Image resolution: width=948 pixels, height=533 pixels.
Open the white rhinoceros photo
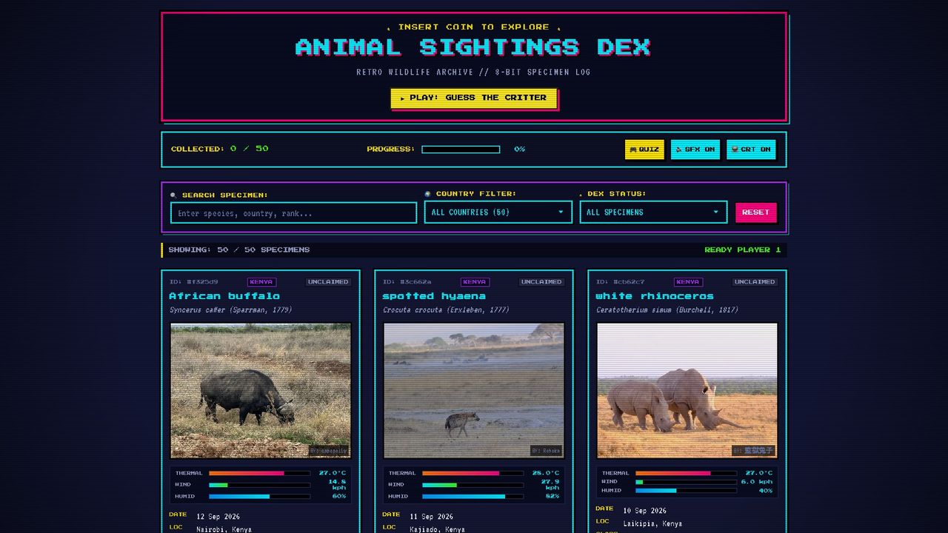pyautogui.click(x=687, y=390)
